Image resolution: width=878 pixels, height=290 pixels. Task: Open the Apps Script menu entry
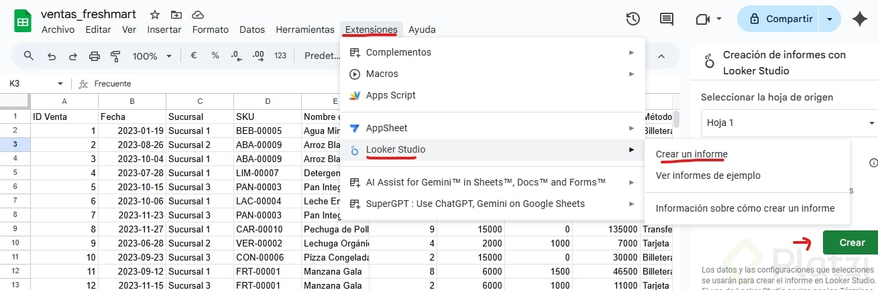click(x=390, y=95)
